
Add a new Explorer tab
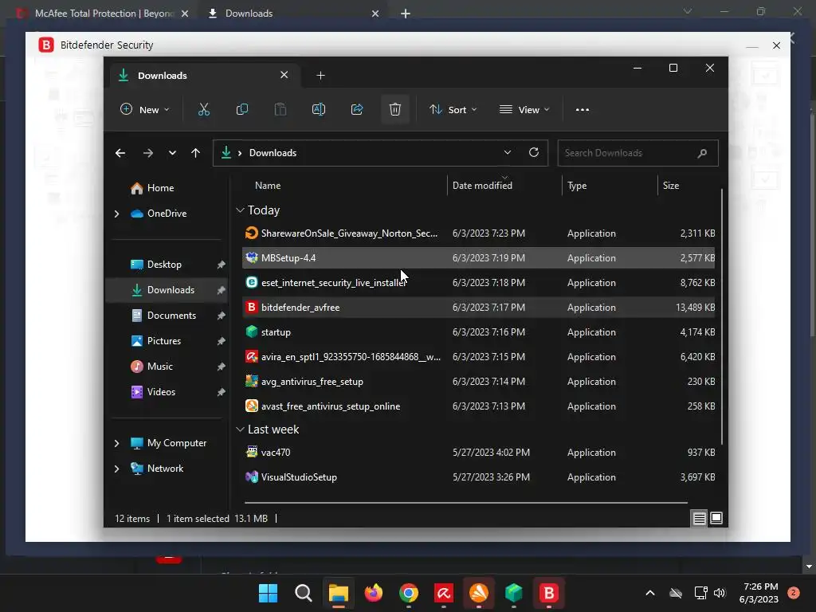point(320,76)
